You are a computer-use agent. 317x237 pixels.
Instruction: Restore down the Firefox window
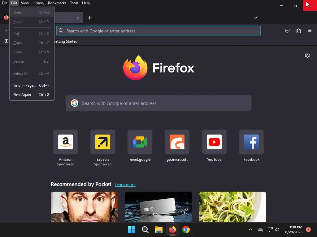tap(295, 6)
